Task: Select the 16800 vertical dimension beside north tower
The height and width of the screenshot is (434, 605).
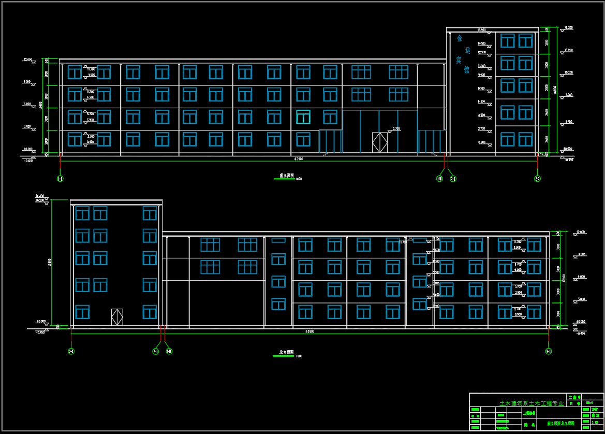Action: pyautogui.click(x=49, y=263)
